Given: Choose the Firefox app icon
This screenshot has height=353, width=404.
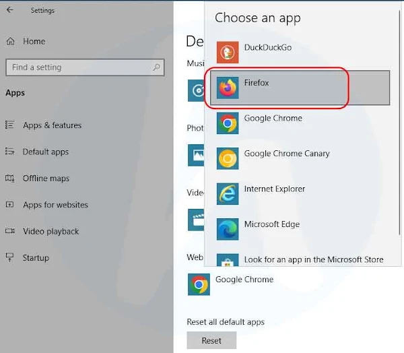Looking at the screenshot, I should [x=228, y=88].
